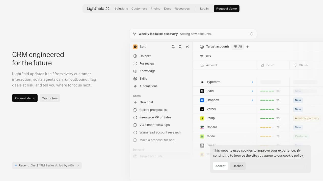The image size is (323, 181).
Task: Click the Cohere logo icon
Action: 202,127
